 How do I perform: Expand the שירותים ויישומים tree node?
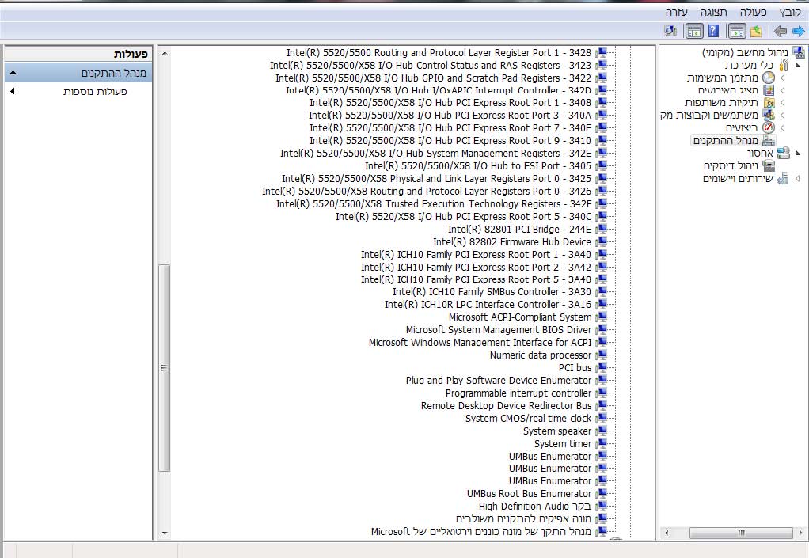tap(798, 178)
